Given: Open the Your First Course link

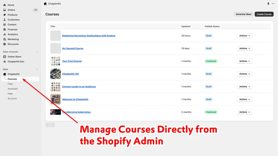Looking at the screenshot, I should coord(72,61).
